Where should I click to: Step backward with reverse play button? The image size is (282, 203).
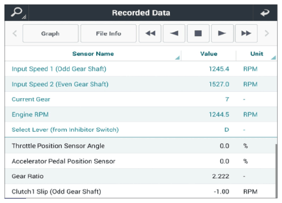pos(174,33)
